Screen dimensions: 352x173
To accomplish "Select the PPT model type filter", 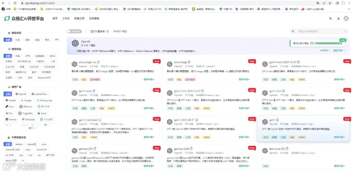I will coord(57,40).
